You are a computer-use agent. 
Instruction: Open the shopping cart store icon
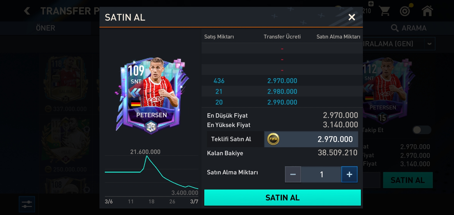pyautogui.click(x=384, y=11)
